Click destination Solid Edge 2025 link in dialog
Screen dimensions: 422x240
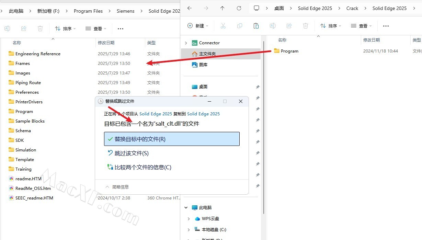[x=203, y=114]
